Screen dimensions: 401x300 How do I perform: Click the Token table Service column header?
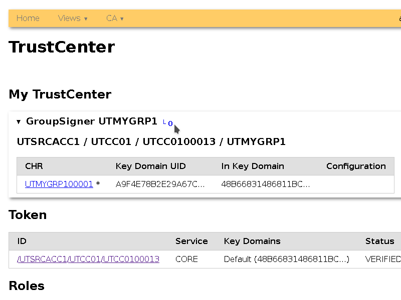[191, 241]
